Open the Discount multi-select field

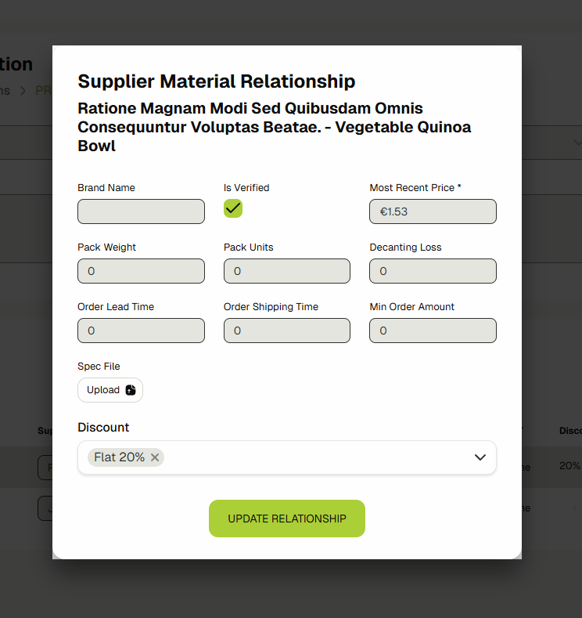(313, 457)
